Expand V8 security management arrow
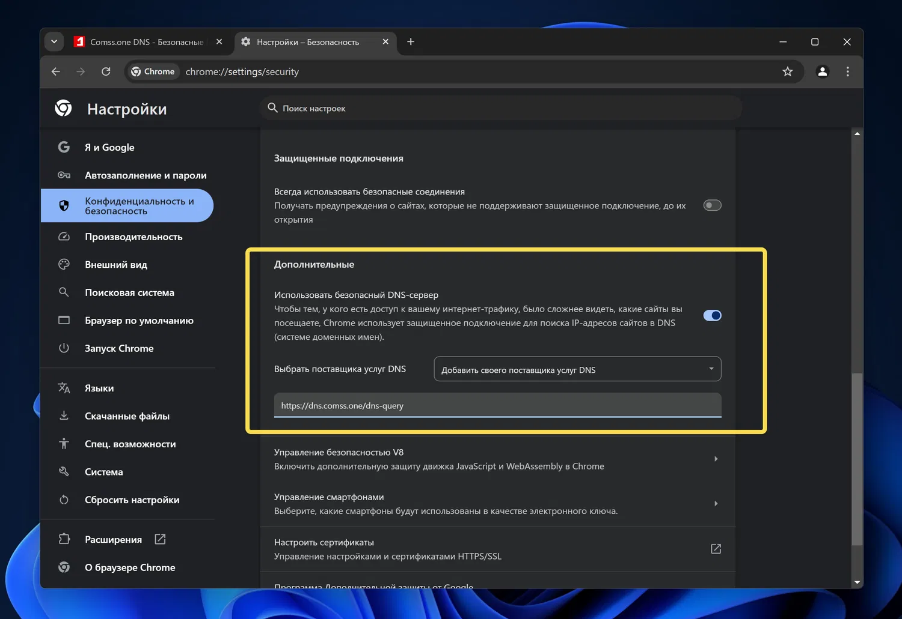The image size is (902, 619). (716, 459)
